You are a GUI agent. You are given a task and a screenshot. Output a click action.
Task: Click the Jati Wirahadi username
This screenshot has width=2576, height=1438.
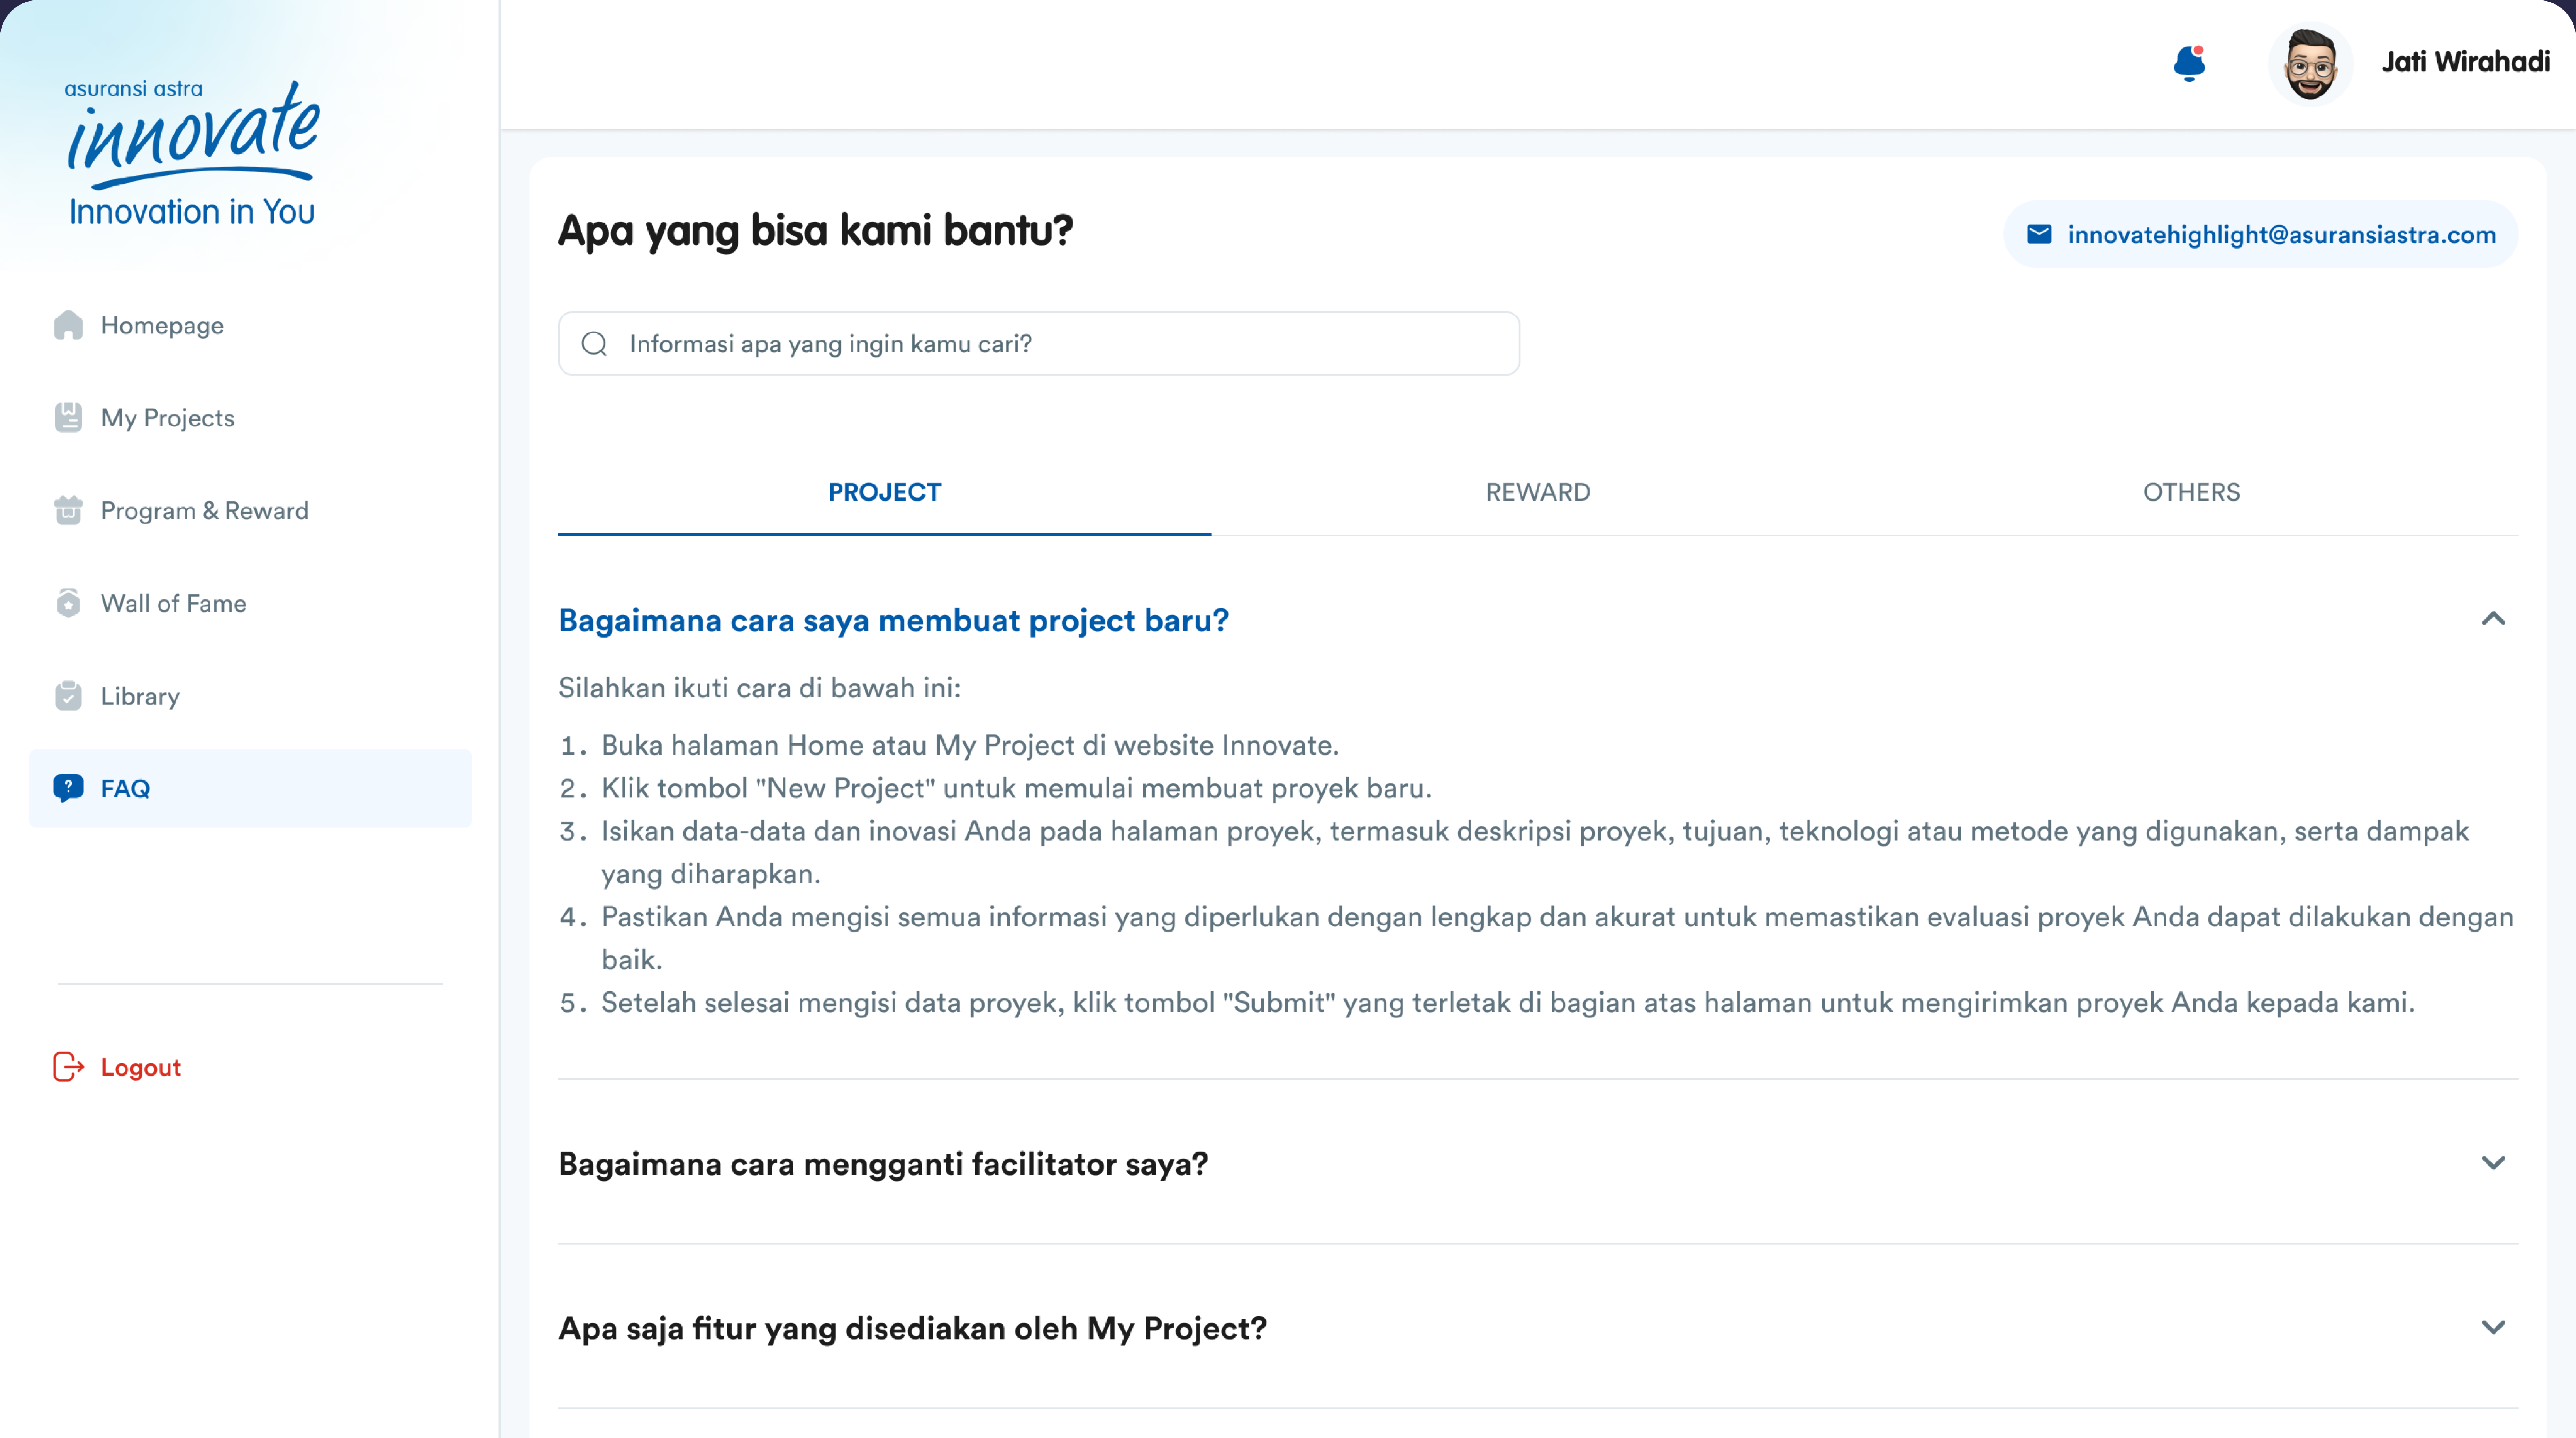point(2465,62)
